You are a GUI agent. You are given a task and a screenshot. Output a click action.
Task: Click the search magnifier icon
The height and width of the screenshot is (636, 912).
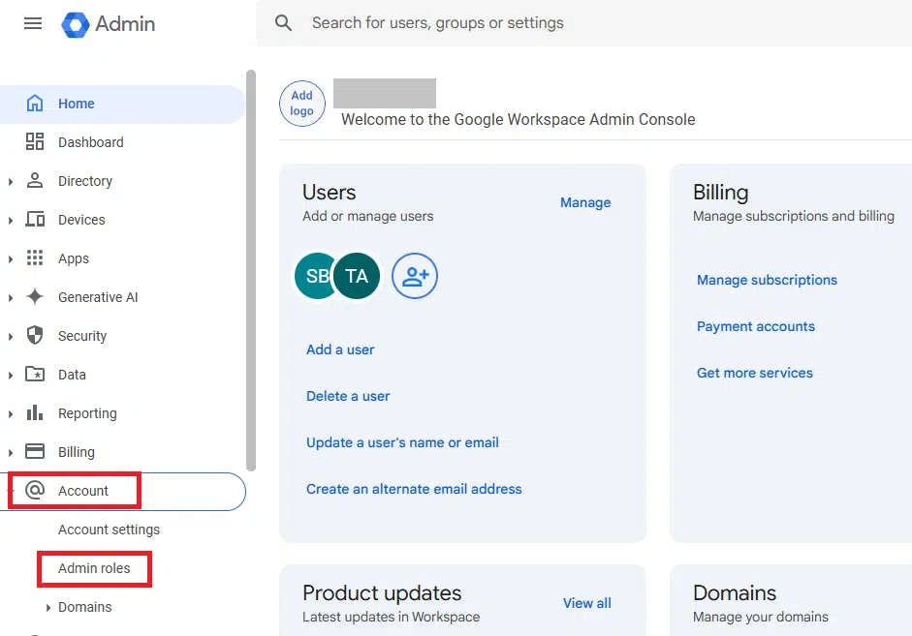[x=283, y=23]
